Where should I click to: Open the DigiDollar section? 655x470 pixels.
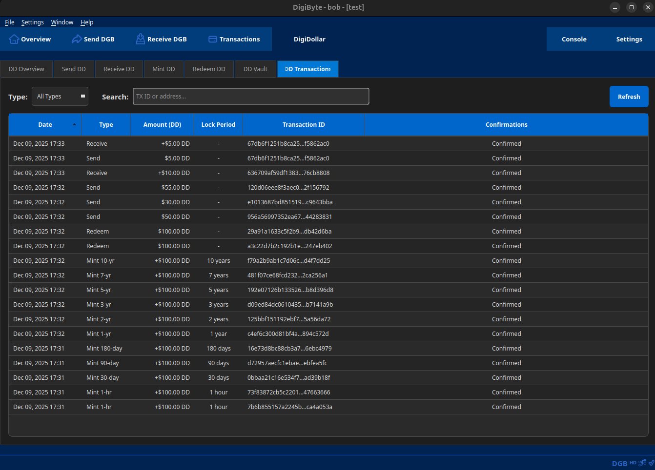tap(309, 39)
